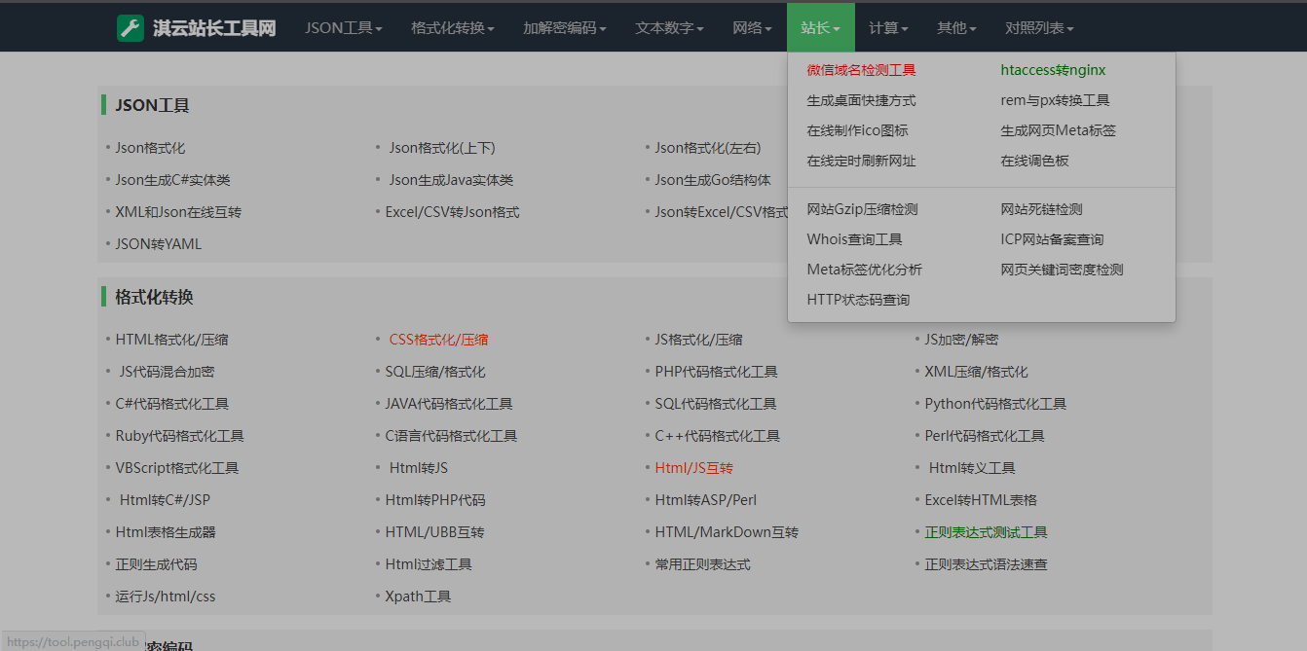Select HTTP状态码查询 menu item

[858, 300]
